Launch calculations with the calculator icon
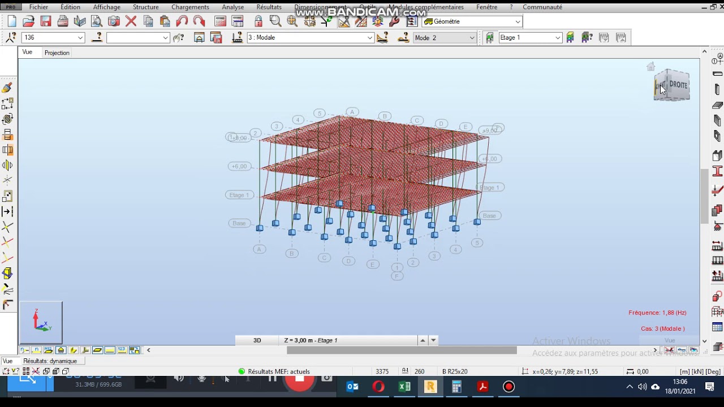 [x=221, y=21]
